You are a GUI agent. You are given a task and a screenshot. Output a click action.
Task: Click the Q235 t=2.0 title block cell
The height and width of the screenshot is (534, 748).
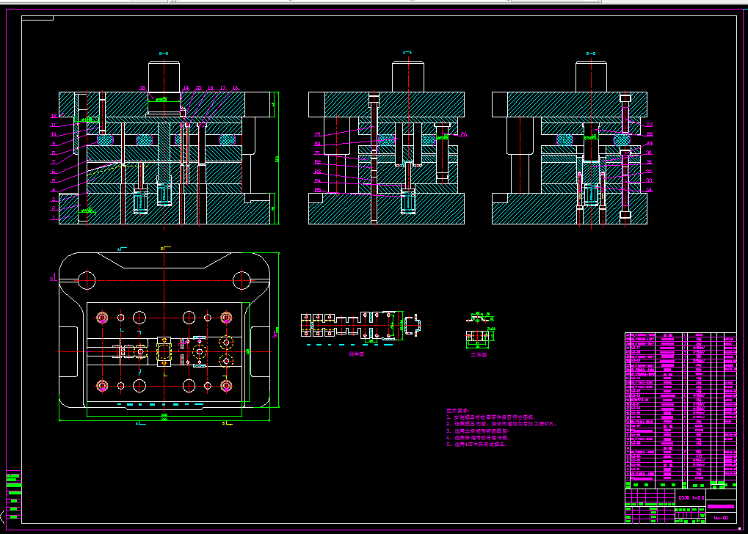point(691,498)
